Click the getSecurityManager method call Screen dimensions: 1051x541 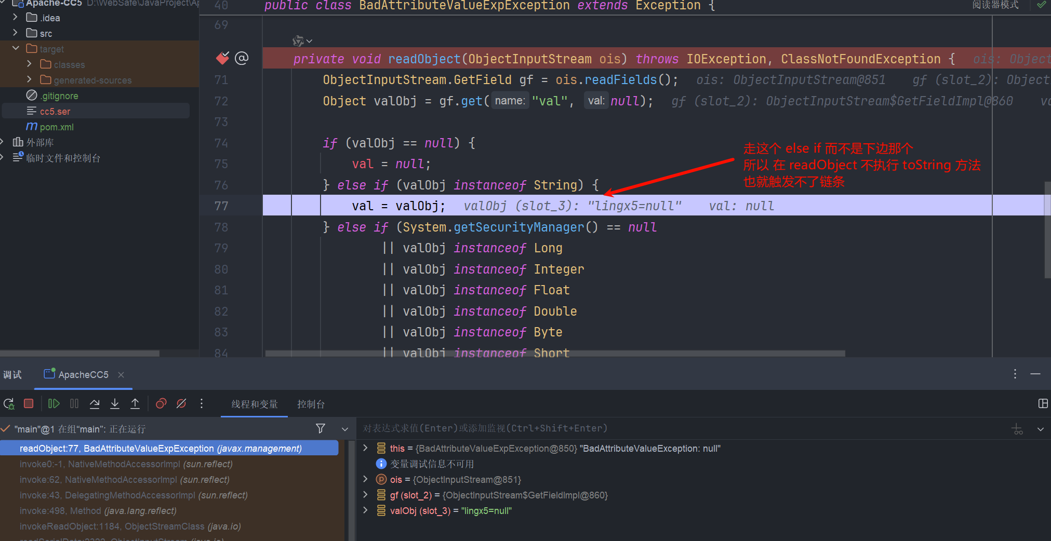pyautogui.click(x=519, y=227)
